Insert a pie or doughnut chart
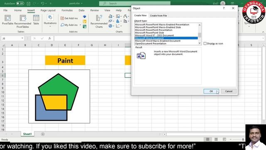 [x=111, y=26]
